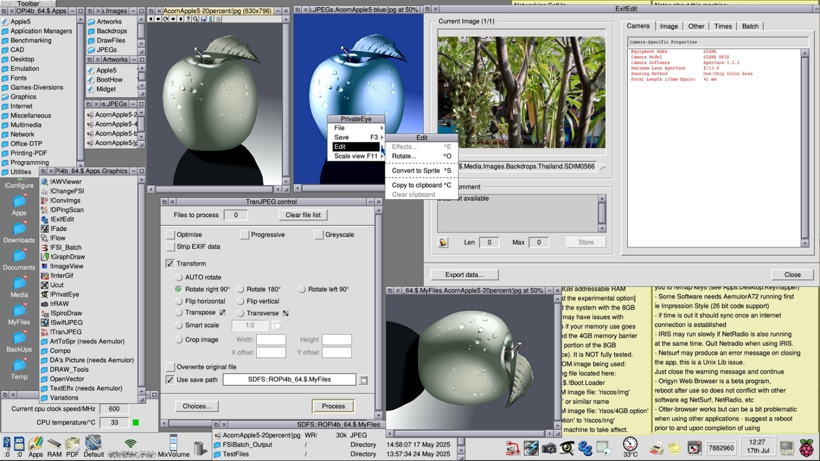Click the next image arrow beside file path
The width and height of the screenshot is (820, 461).
pyautogui.click(x=603, y=166)
